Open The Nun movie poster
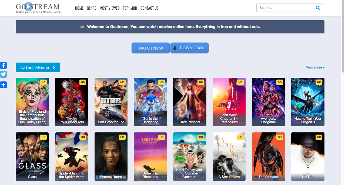 coord(308,157)
